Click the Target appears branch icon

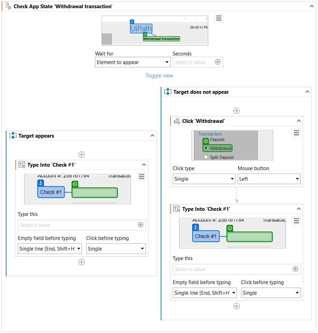[x=13, y=136]
